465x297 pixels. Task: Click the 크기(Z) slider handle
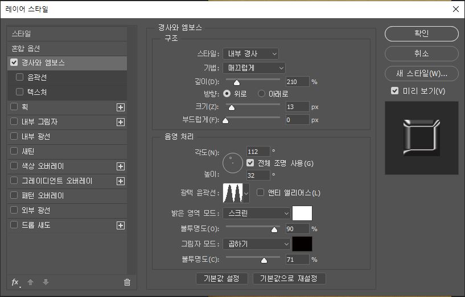232,107
